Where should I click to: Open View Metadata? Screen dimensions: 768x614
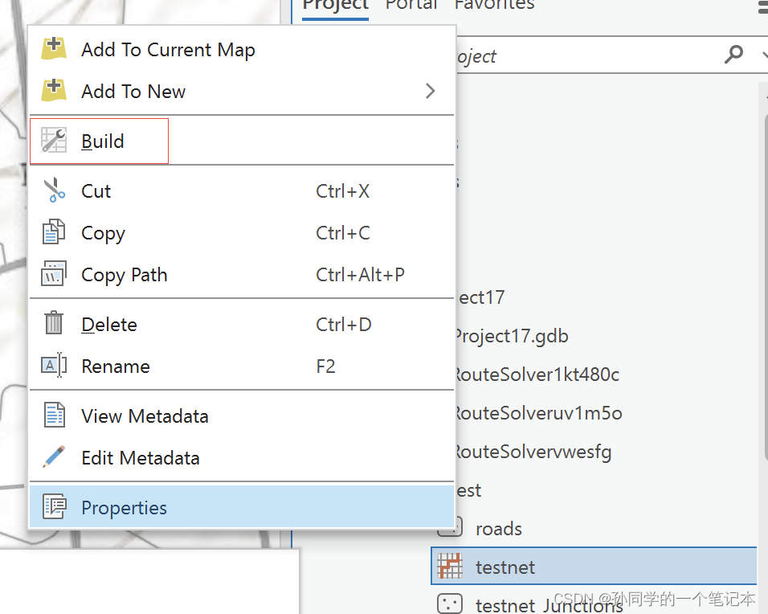242,416
